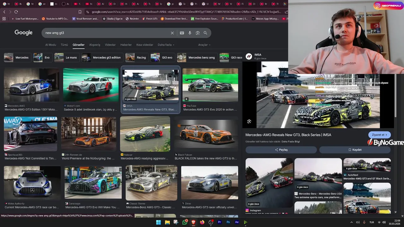
Task: Switch to the 'Tümü' results tab
Action: click(x=64, y=45)
